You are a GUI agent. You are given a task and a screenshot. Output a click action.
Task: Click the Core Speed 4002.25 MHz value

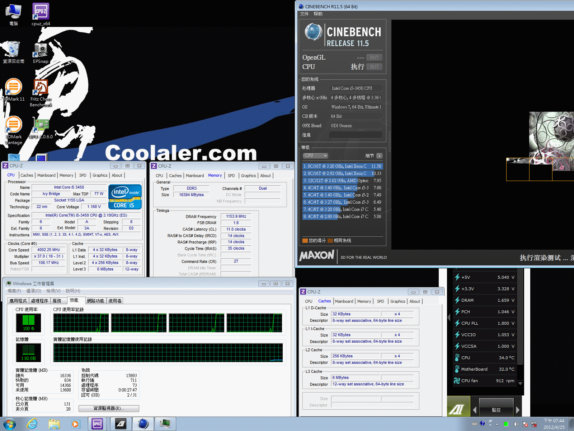pos(49,250)
